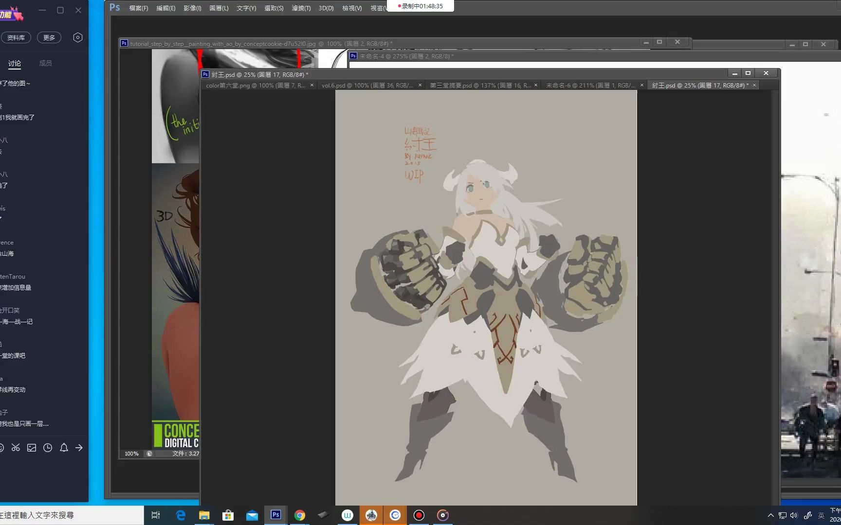Image resolution: width=841 pixels, height=525 pixels.
Task: Open the clock history icon in chat toolbar
Action: tap(48, 448)
